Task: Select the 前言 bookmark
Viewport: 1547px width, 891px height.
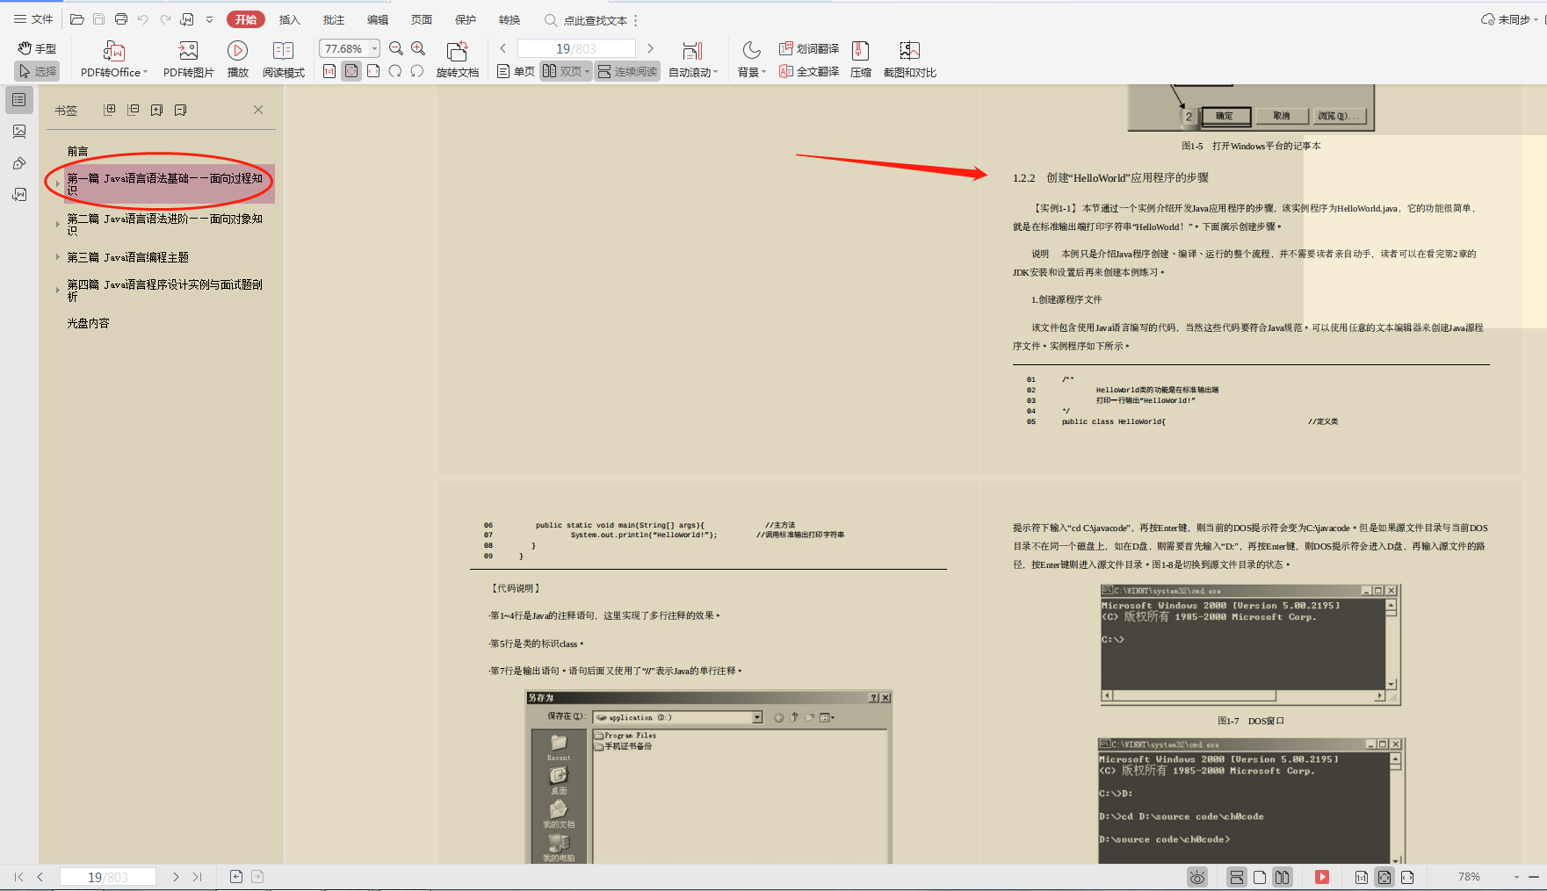Action: pos(77,151)
